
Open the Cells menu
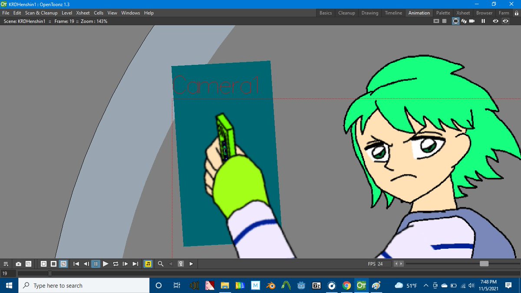(x=99, y=13)
